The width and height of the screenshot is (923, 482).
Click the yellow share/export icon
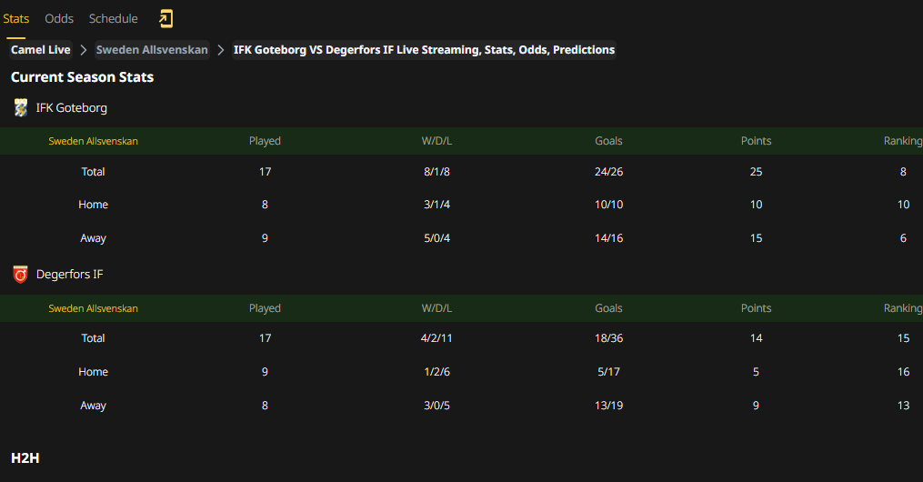pyautogui.click(x=166, y=19)
